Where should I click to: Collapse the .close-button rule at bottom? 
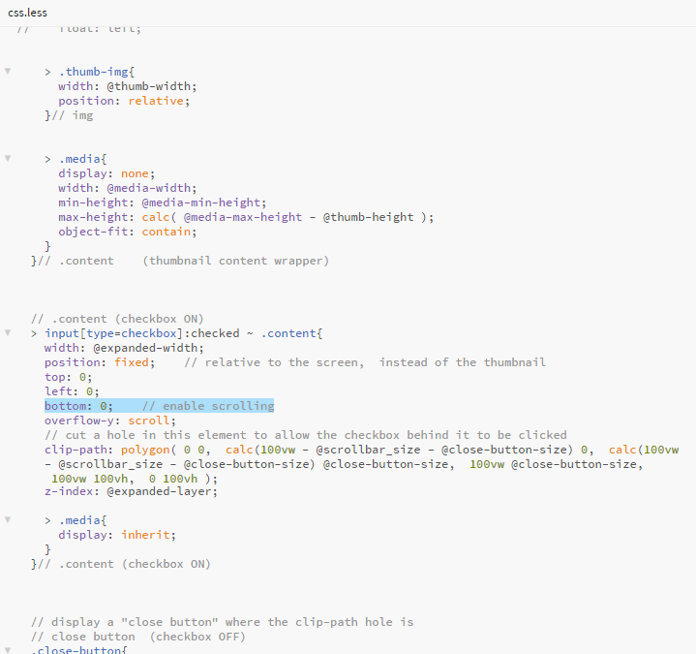[8, 650]
